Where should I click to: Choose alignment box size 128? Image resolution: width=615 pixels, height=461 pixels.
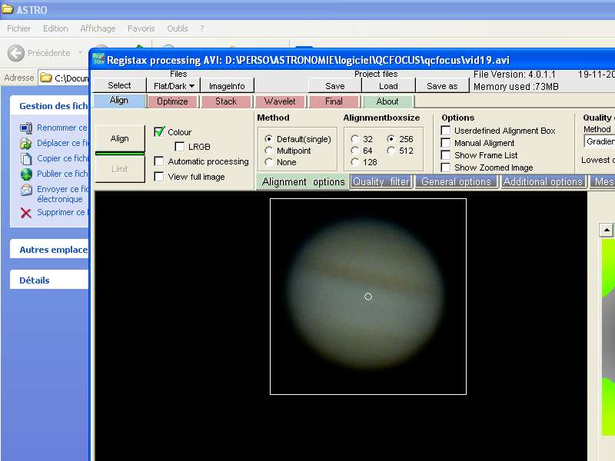coord(354,162)
